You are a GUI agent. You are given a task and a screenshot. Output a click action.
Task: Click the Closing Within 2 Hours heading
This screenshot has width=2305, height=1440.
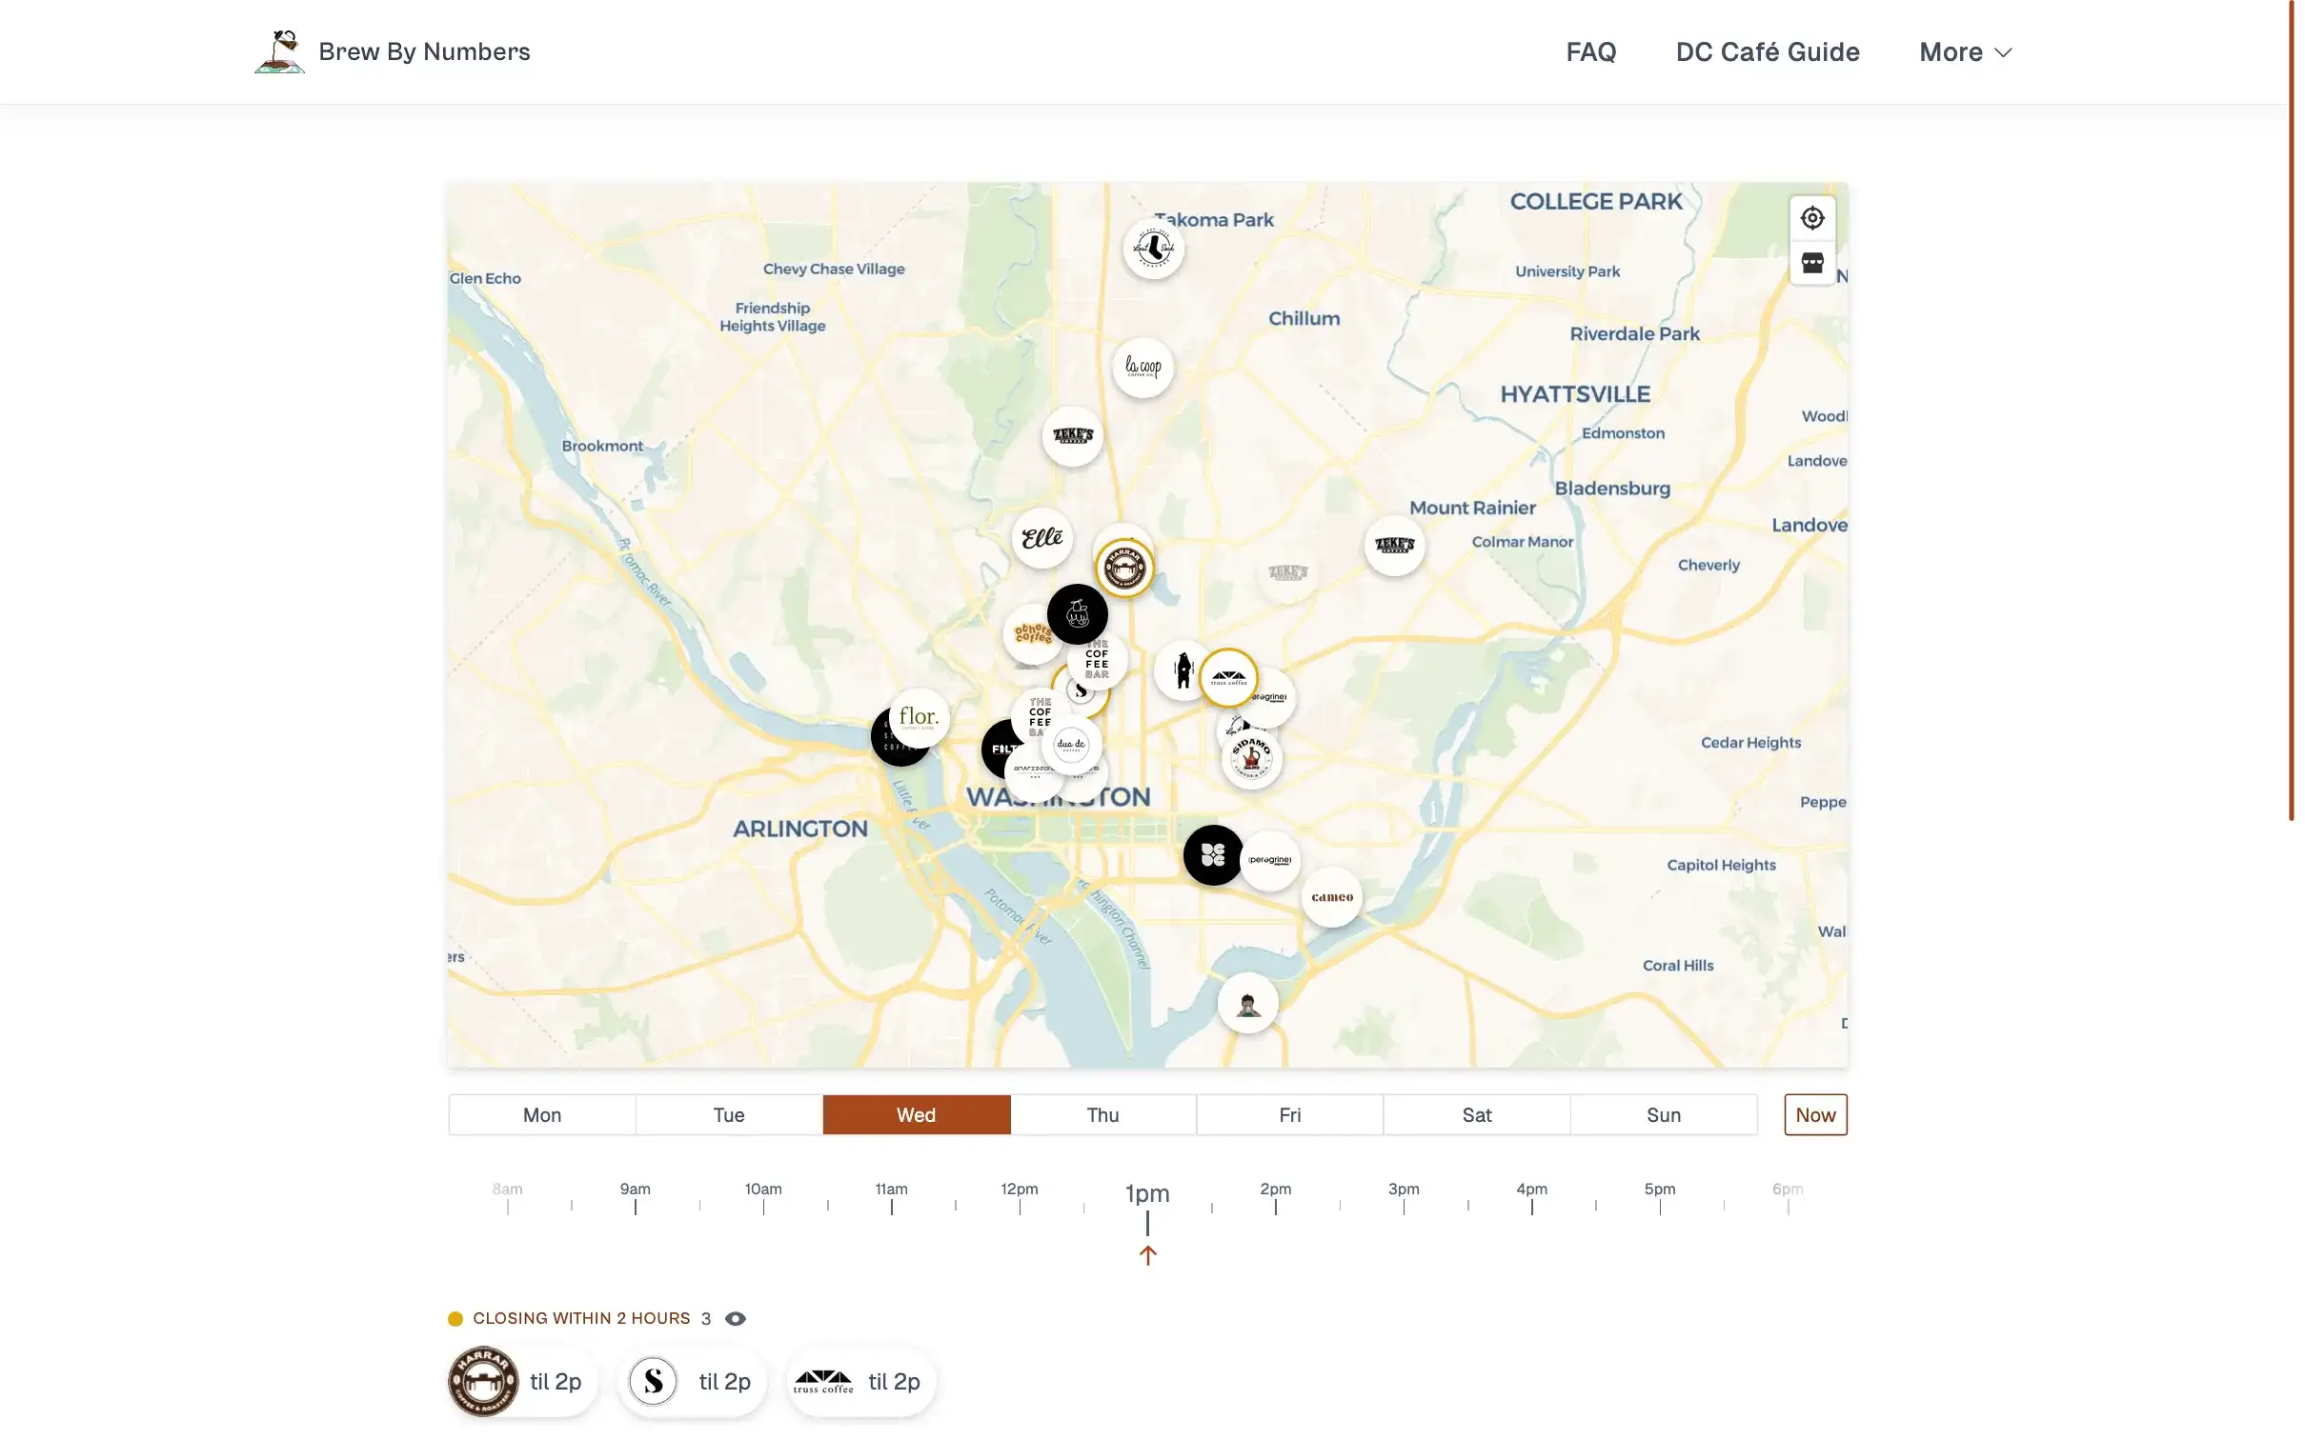pos(581,1319)
